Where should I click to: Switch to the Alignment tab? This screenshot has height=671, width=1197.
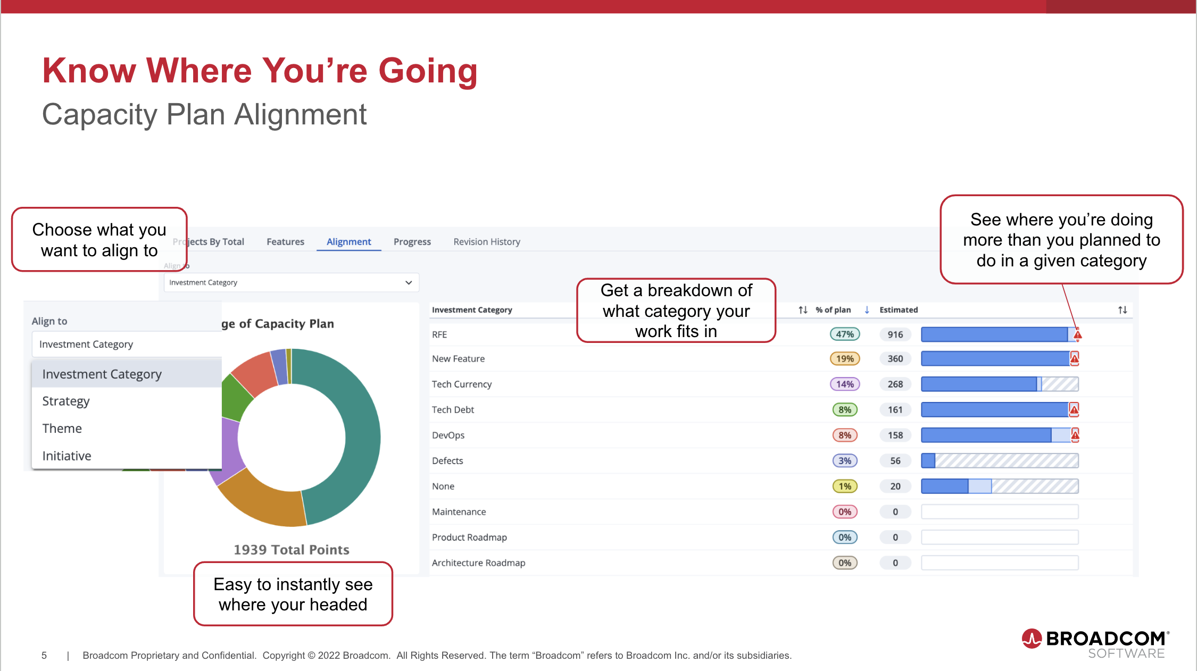click(348, 242)
